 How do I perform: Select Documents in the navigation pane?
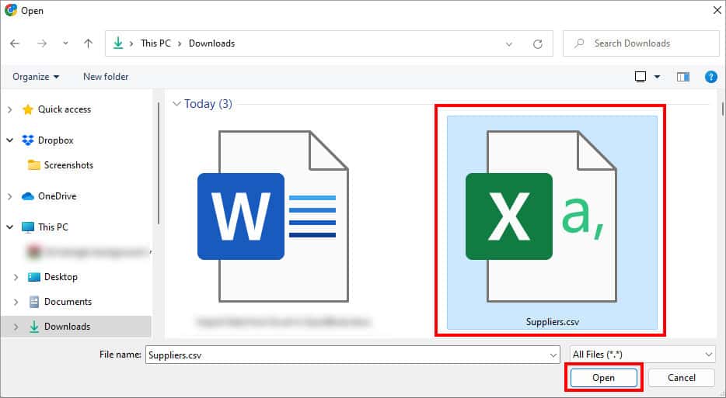click(x=68, y=302)
